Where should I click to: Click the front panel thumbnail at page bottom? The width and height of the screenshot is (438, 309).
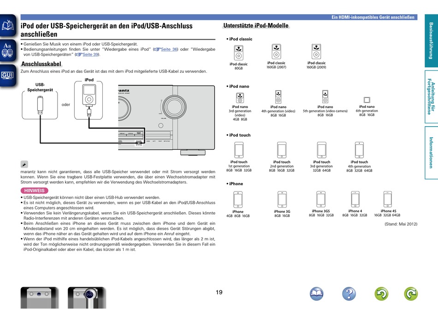pyautogui.click(x=39, y=297)
